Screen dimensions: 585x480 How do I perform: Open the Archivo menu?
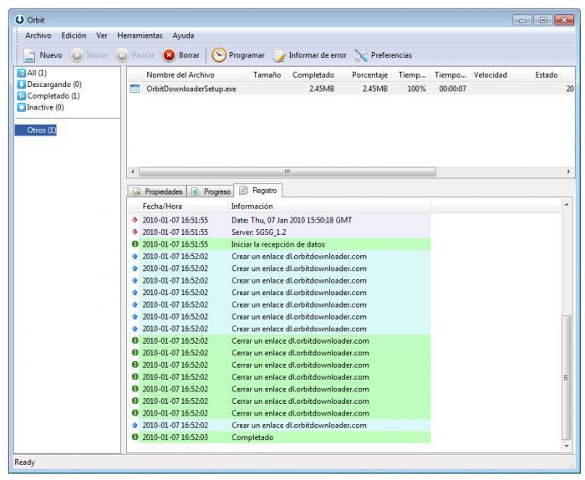[x=38, y=35]
